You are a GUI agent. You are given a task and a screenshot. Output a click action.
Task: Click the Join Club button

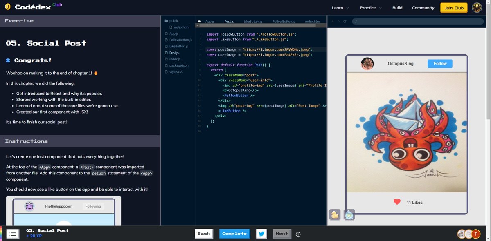click(454, 8)
